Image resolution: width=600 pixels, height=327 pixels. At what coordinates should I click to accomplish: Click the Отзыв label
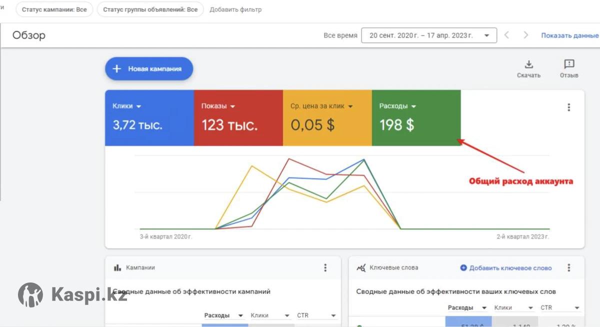[x=569, y=75]
